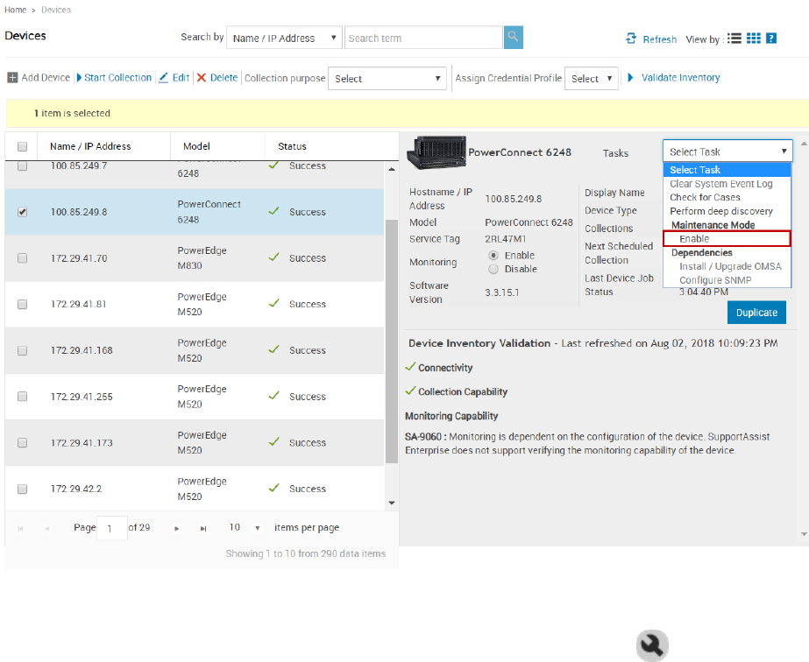809x662 pixels.
Task: Sort by Status column header
Action: click(292, 146)
